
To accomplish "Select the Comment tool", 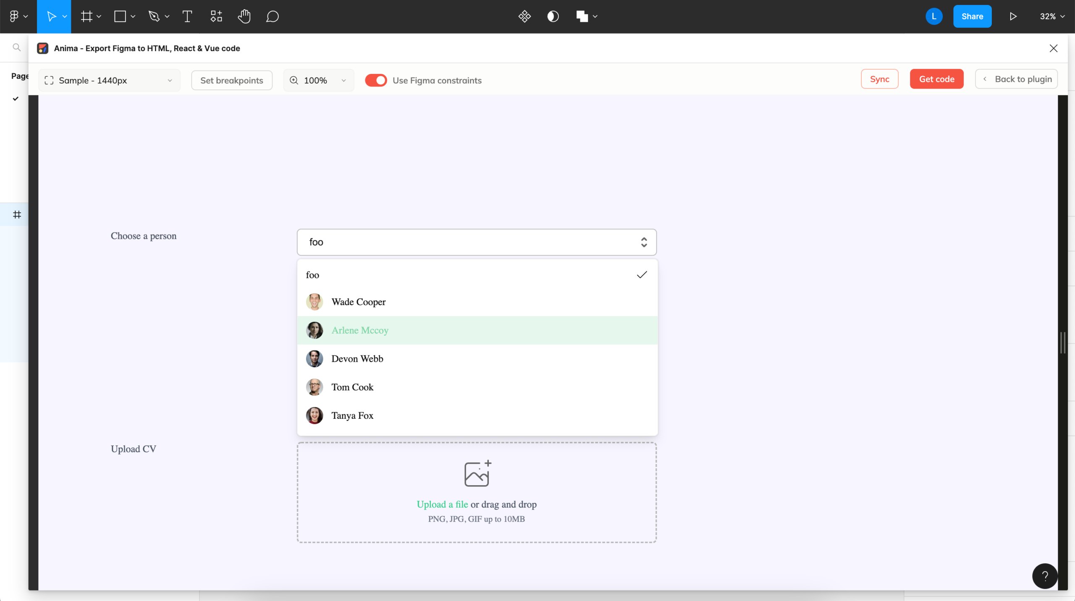I will coord(273,16).
